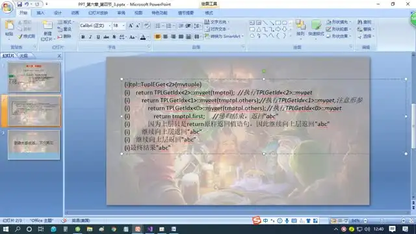
Task: Click Replace (替换) in editing group
Action: (365, 29)
